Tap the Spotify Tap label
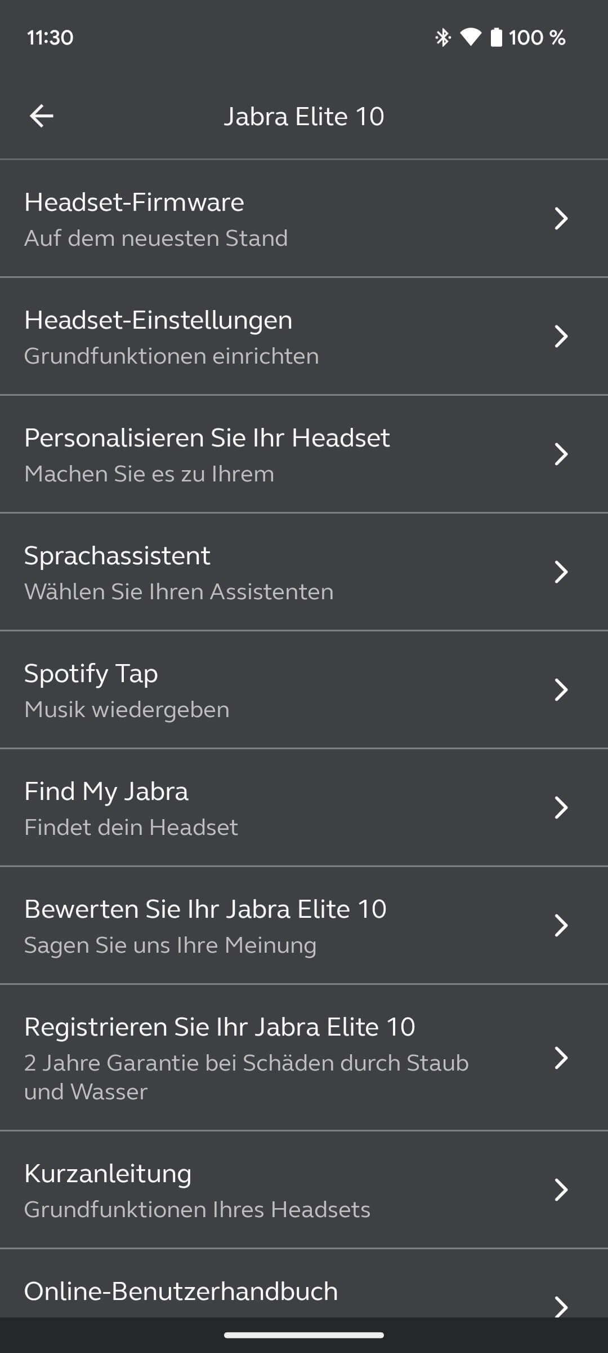Image resolution: width=608 pixels, height=1353 pixels. click(91, 674)
